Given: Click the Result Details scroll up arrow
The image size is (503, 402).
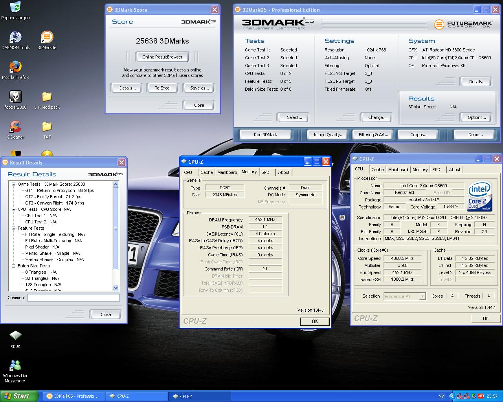Looking at the screenshot, I should (x=116, y=184).
